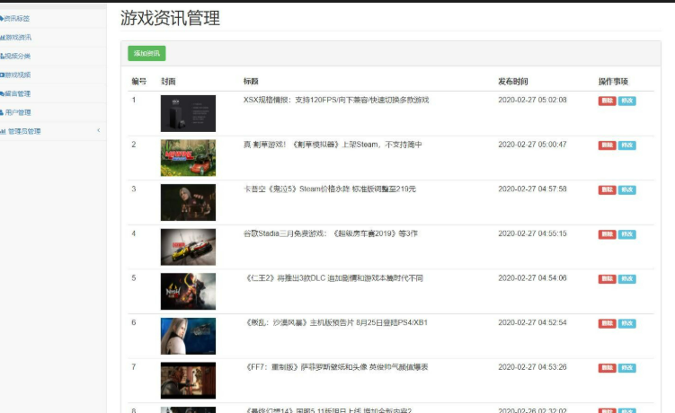
Task: Delete the 谷歌Stadia free games row
Action: point(607,234)
